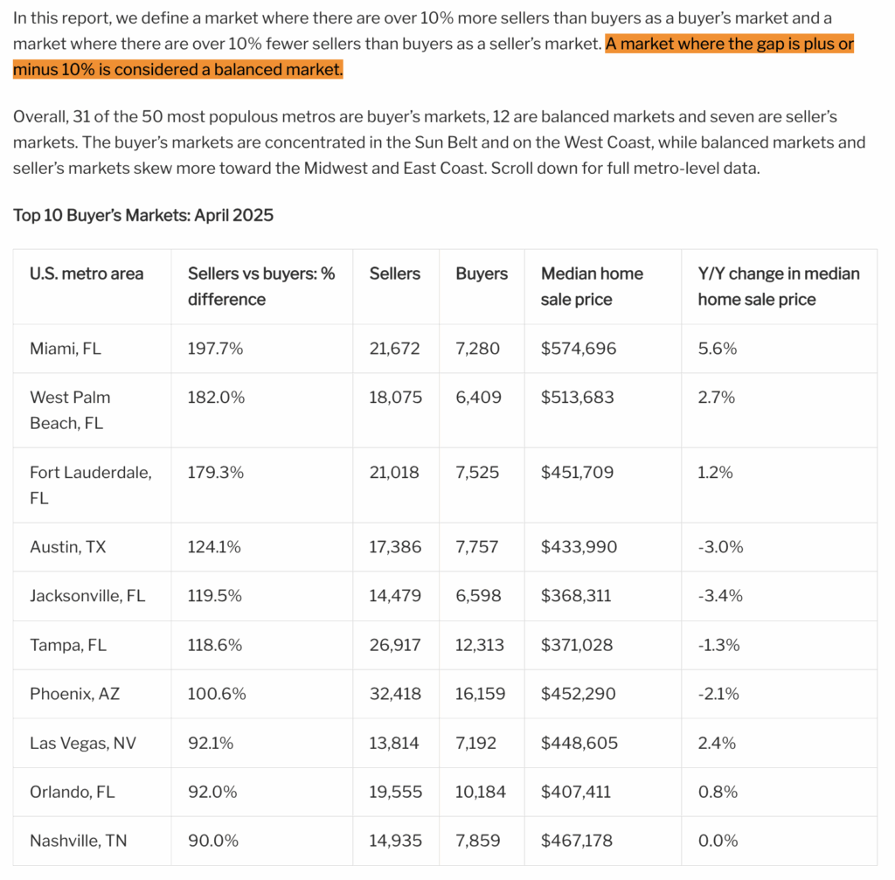Select the 'Sellers vs buyers: % difference' header

point(261,287)
